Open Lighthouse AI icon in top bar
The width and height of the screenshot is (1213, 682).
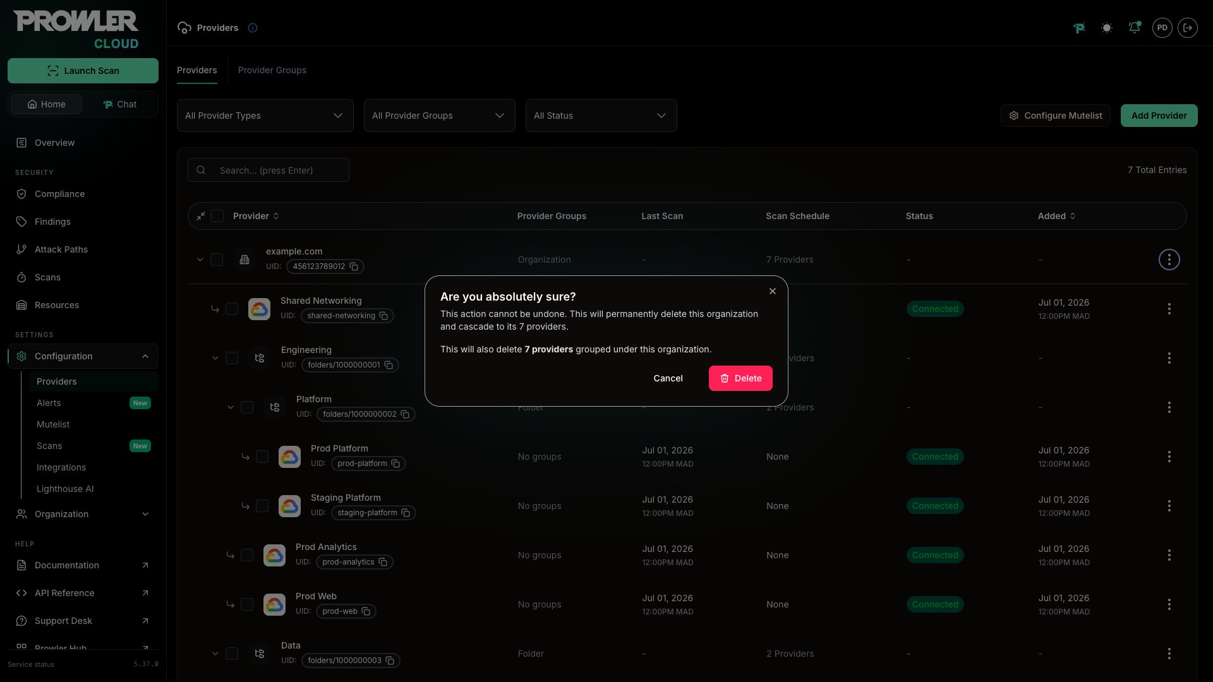pyautogui.click(x=1079, y=28)
